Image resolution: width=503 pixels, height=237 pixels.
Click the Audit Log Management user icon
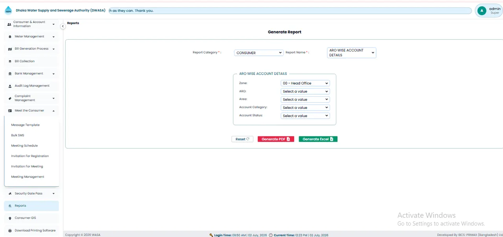10,86
